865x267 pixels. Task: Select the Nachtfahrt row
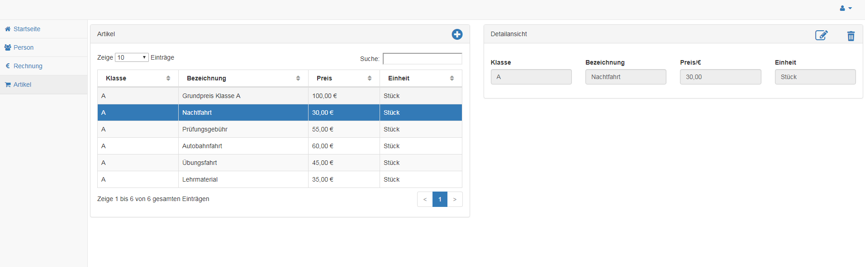click(280, 112)
